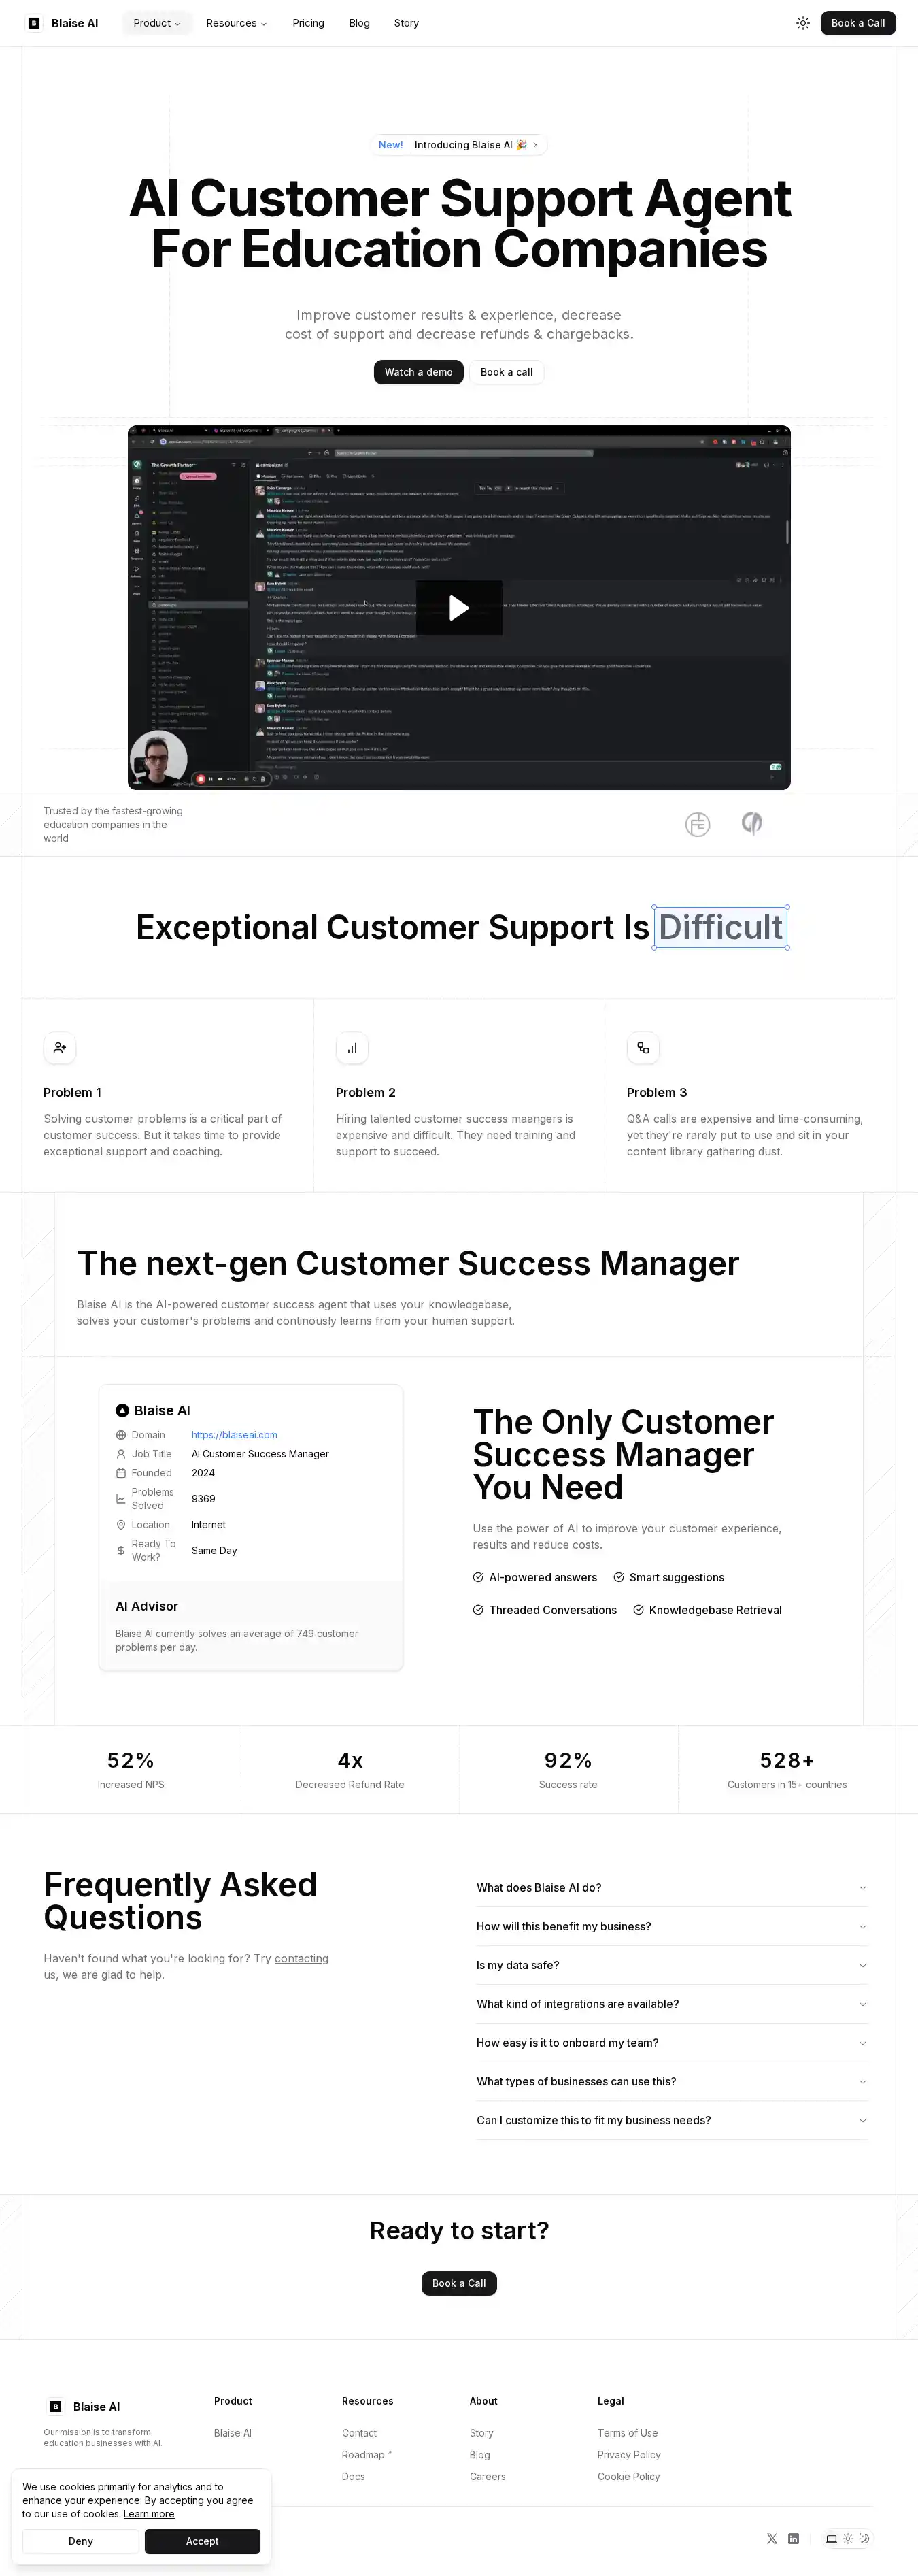The height and width of the screenshot is (2576, 918).
Task: Open the X (Twitter) social link
Action: [x=771, y=2538]
